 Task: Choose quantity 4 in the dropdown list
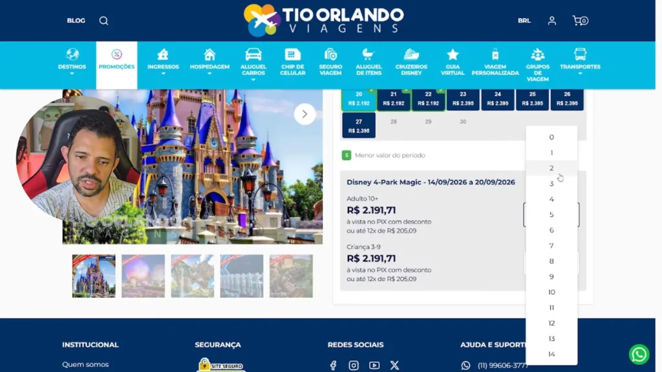(x=551, y=199)
